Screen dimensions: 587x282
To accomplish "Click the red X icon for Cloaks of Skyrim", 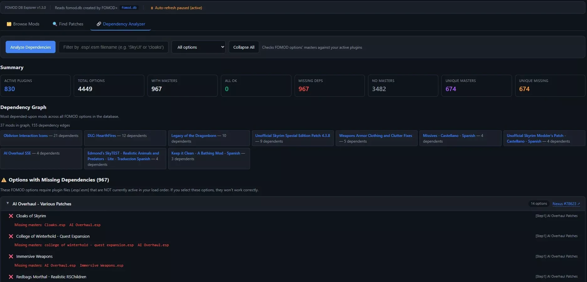I will point(11,216).
